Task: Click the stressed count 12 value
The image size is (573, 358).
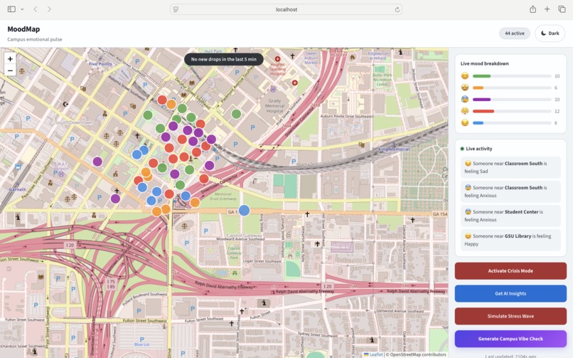Action: (557, 111)
